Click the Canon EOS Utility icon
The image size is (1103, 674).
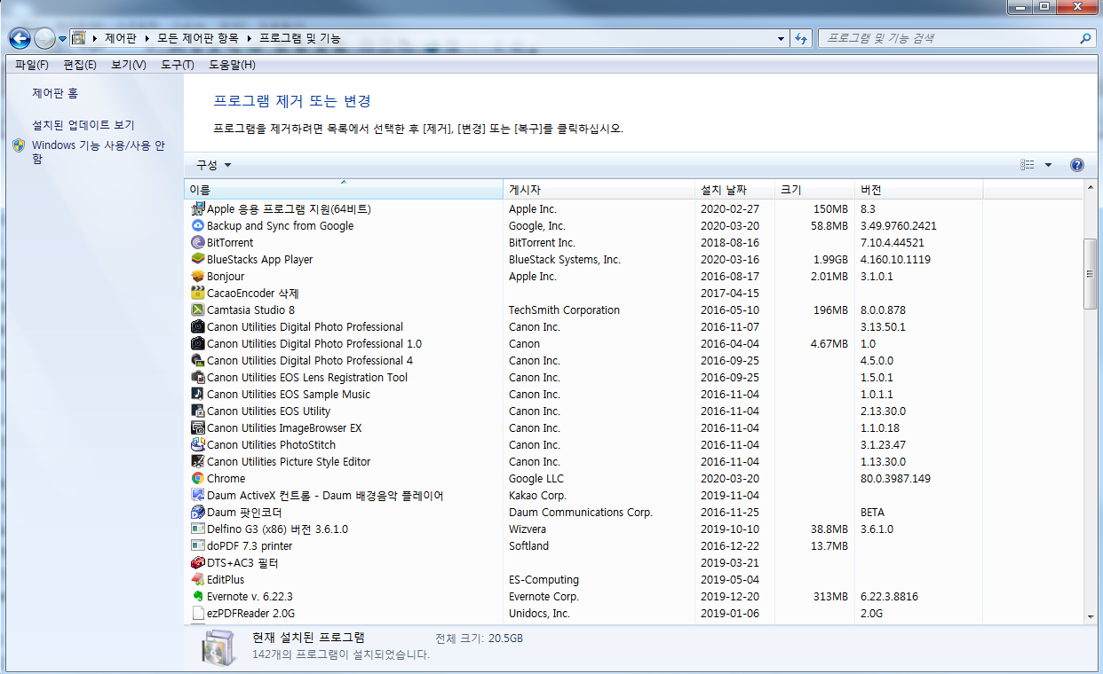tap(198, 411)
